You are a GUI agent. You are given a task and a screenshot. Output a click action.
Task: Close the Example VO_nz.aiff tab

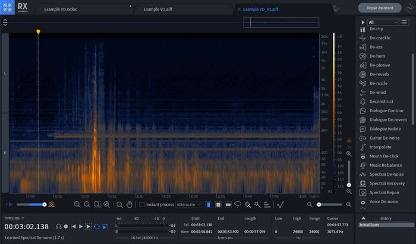click(239, 9)
